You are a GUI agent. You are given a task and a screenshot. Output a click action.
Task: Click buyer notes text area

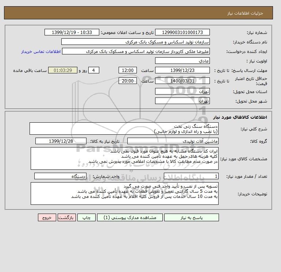coord(124,194)
